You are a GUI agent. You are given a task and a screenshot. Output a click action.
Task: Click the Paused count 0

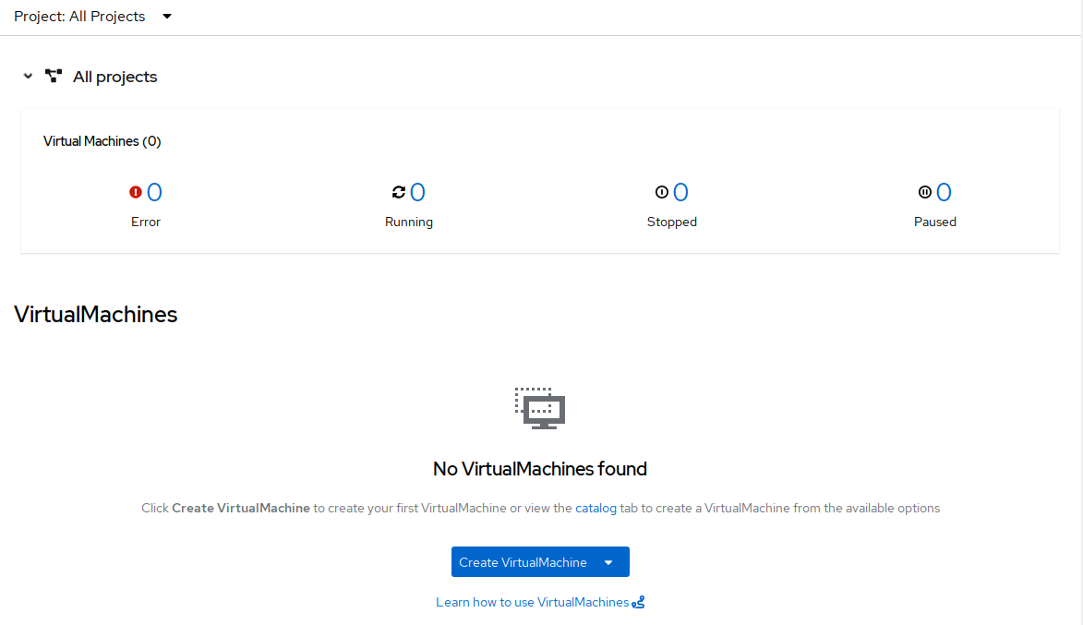pos(944,192)
